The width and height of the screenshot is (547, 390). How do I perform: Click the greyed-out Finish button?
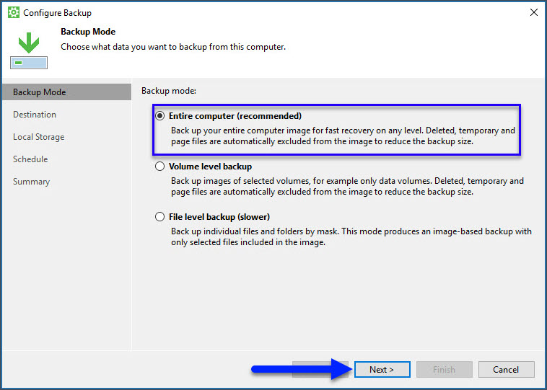tap(444, 370)
